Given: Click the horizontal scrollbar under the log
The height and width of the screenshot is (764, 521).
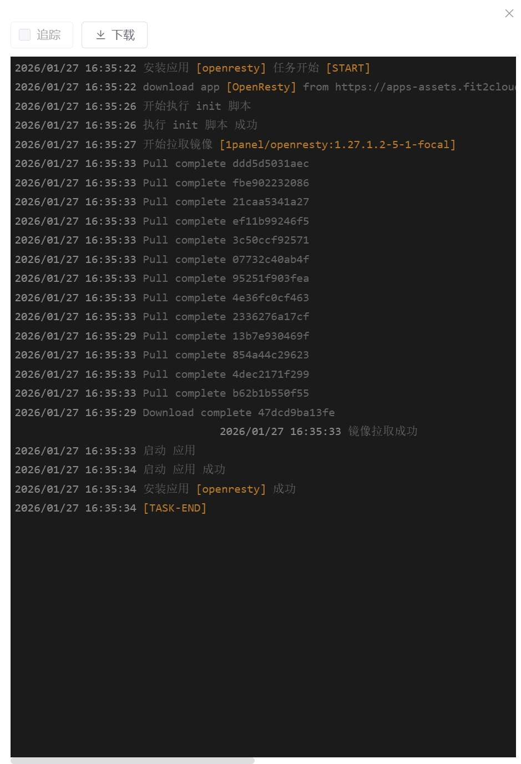Looking at the screenshot, I should pos(133,761).
